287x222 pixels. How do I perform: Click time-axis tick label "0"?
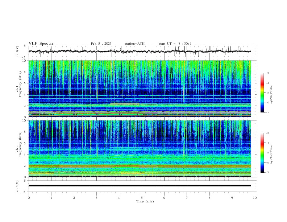[29, 198]
